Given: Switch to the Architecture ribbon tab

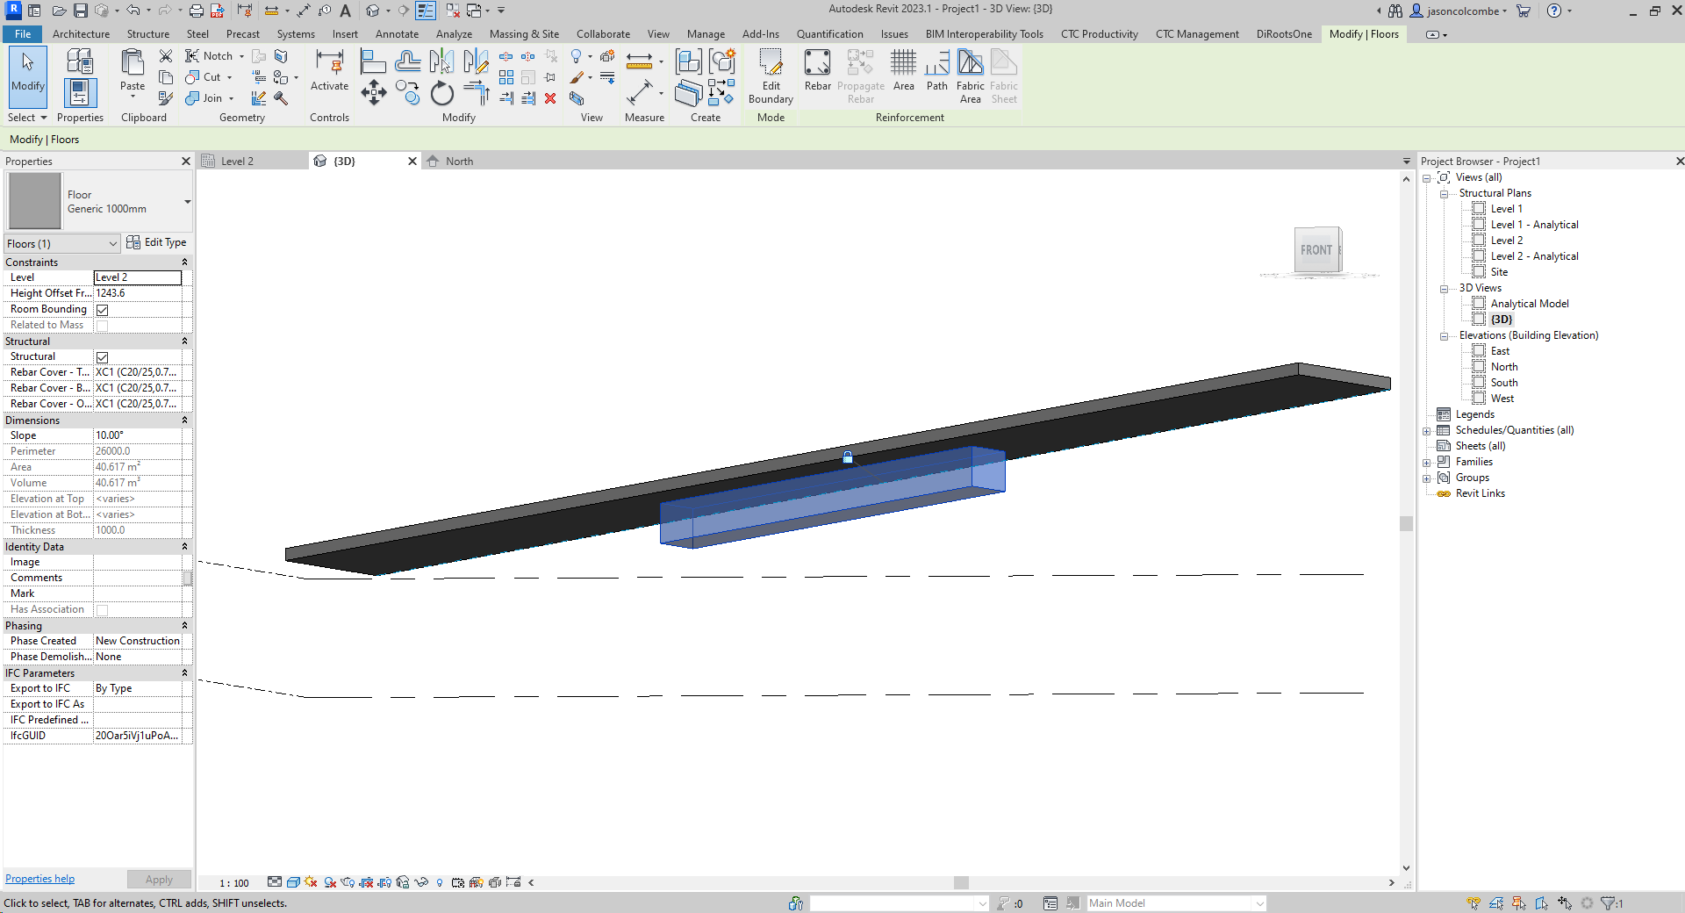Looking at the screenshot, I should (x=82, y=34).
